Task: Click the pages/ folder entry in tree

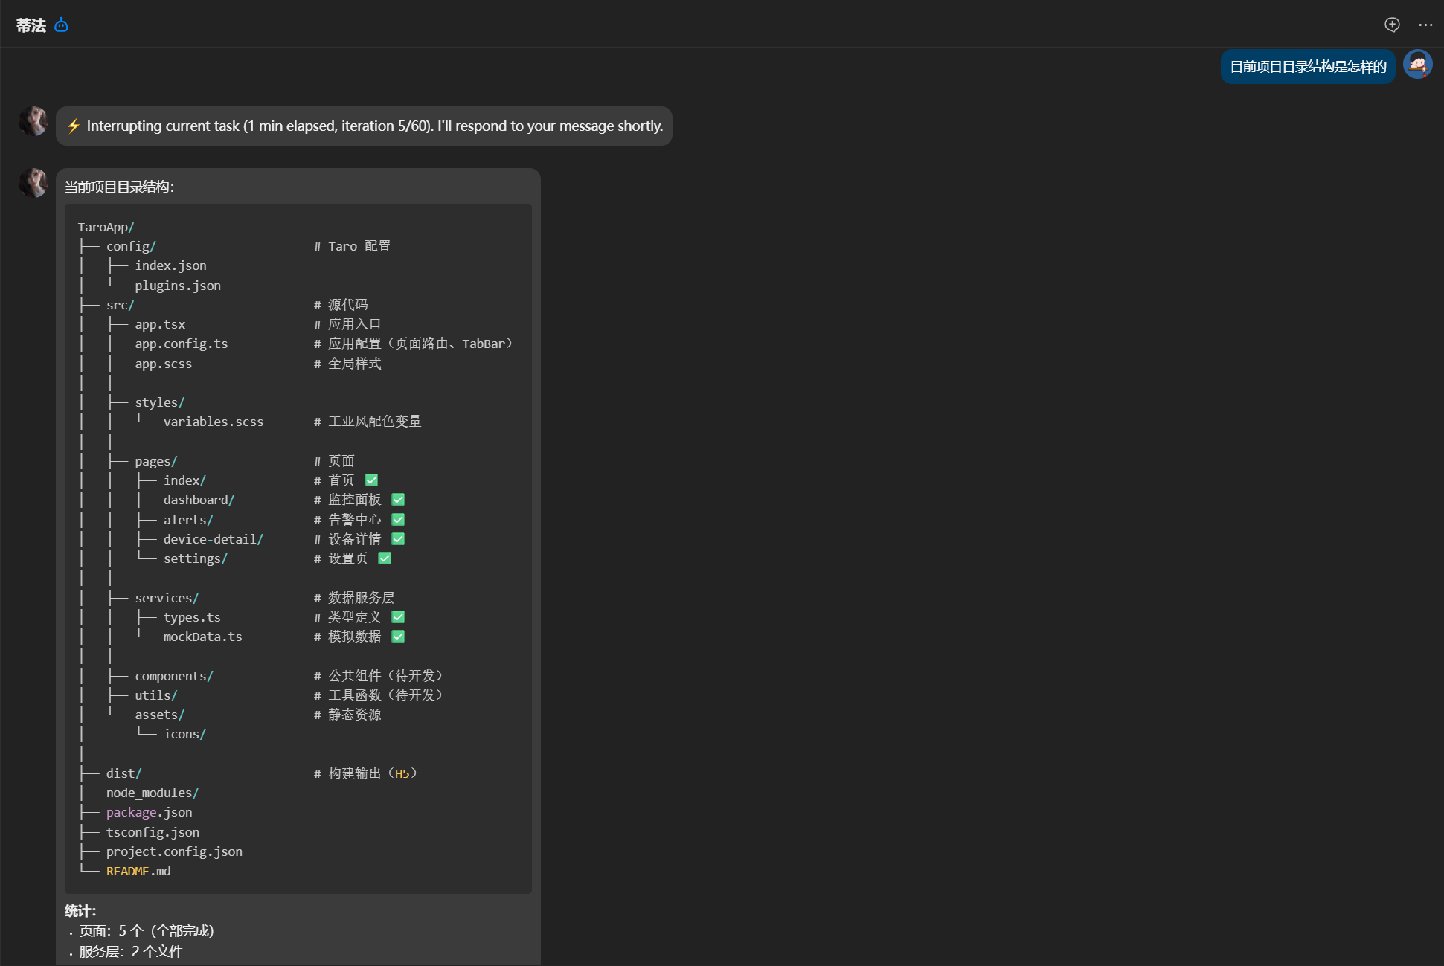Action: click(x=155, y=461)
